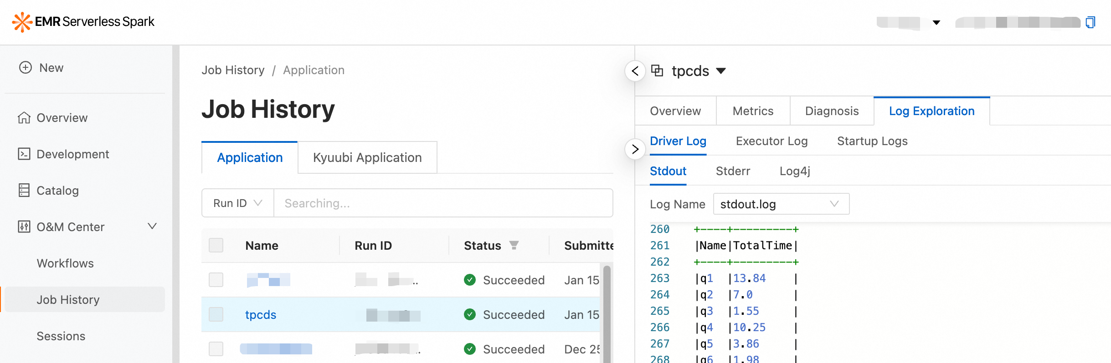Image resolution: width=1111 pixels, height=363 pixels.
Task: Click the EMR Serverless Spark logo
Action: (x=83, y=22)
